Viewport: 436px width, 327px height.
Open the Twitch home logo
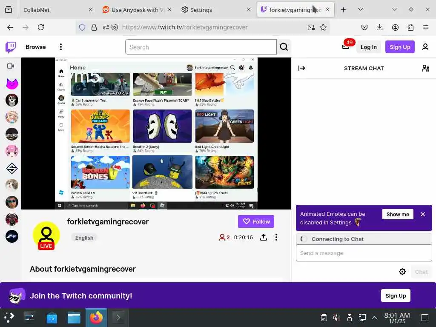pyautogui.click(x=11, y=47)
